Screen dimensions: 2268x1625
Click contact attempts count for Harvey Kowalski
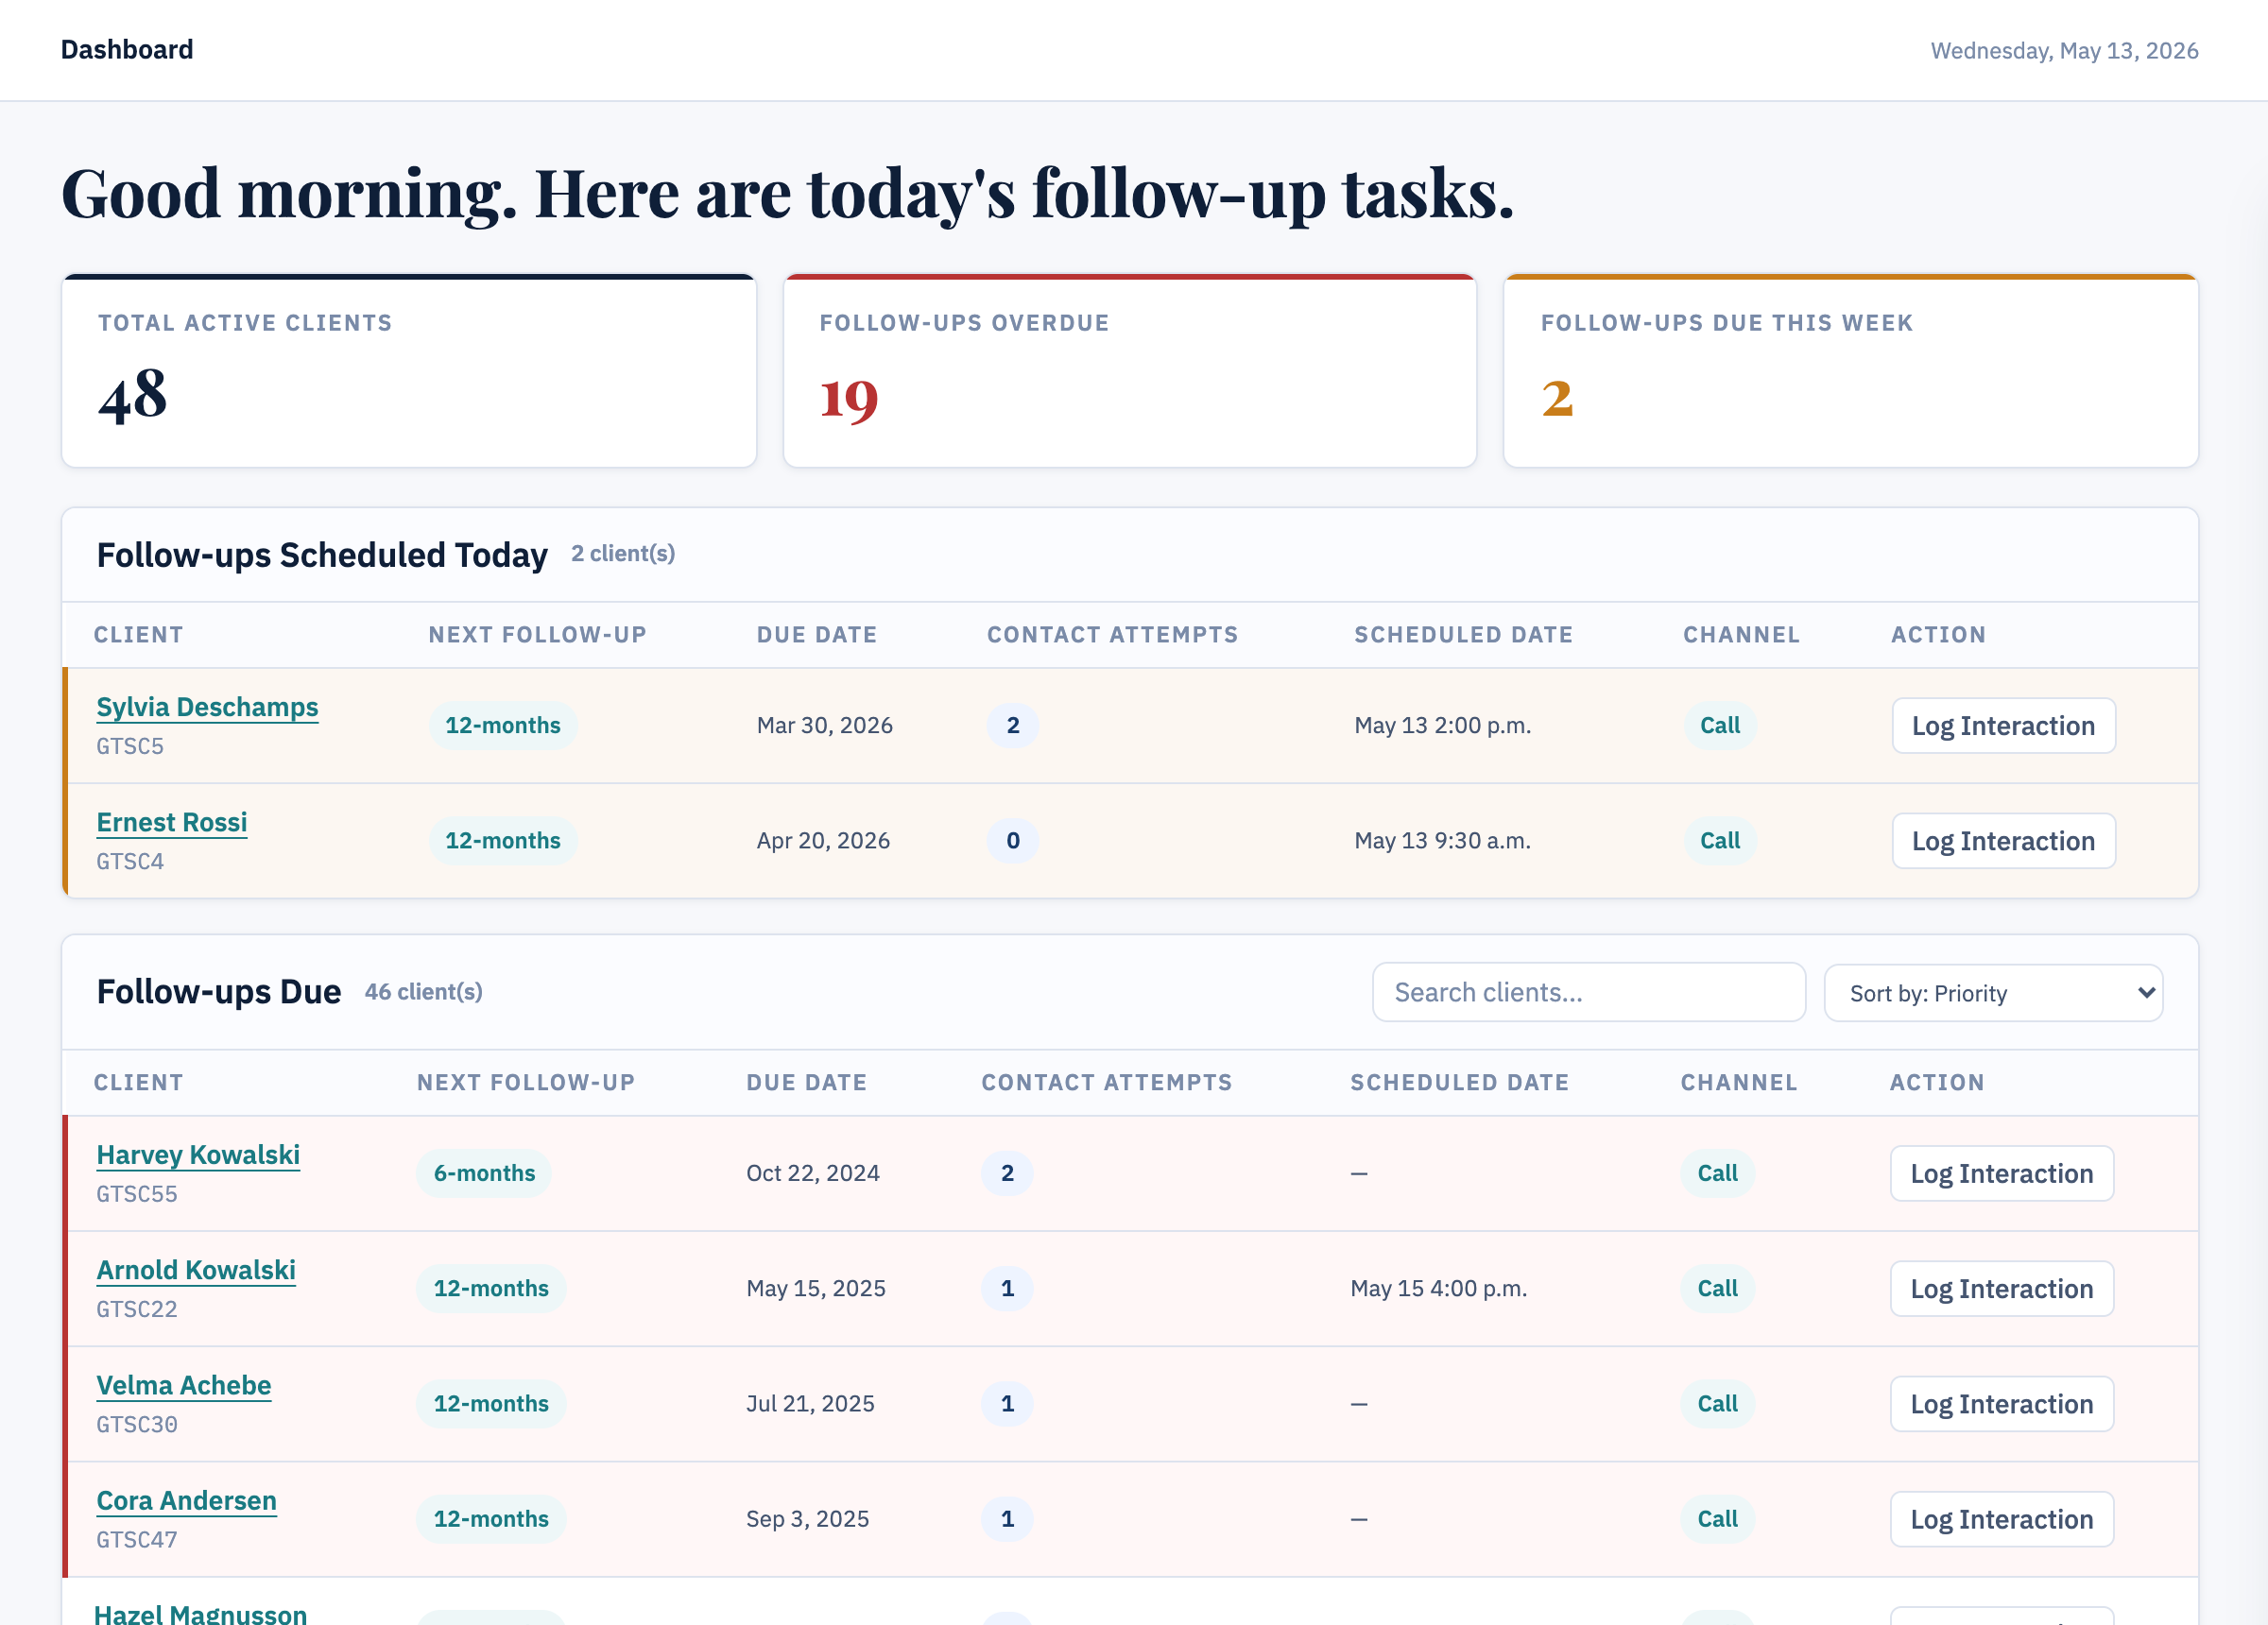tap(1007, 1173)
